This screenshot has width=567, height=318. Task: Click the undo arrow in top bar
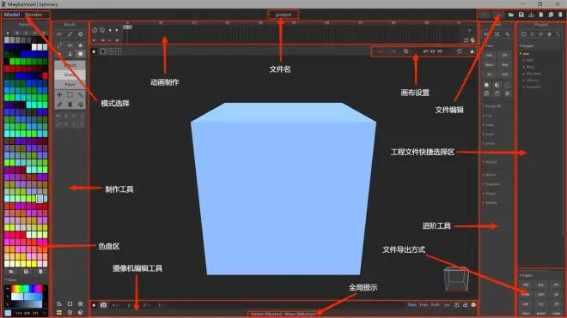[485, 15]
